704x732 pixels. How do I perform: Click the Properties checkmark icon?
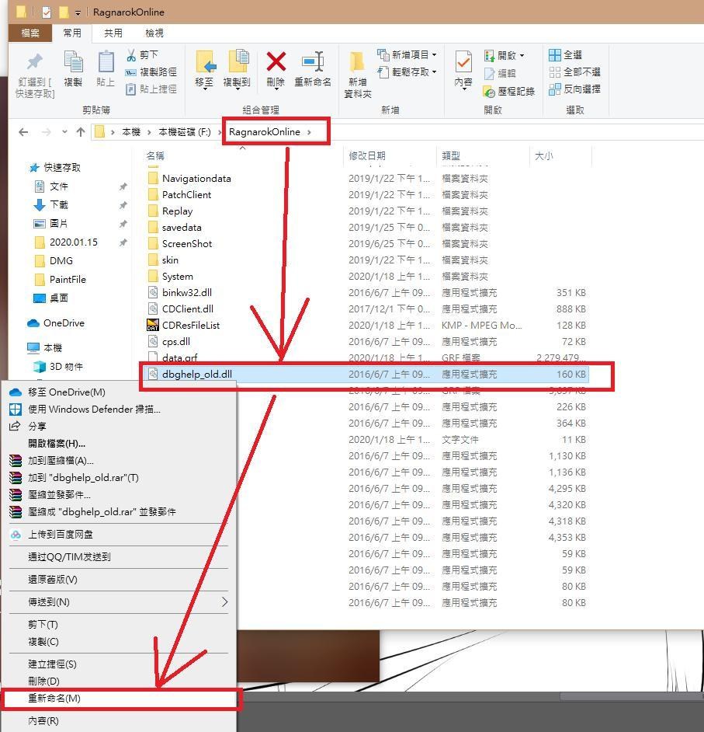[463, 61]
